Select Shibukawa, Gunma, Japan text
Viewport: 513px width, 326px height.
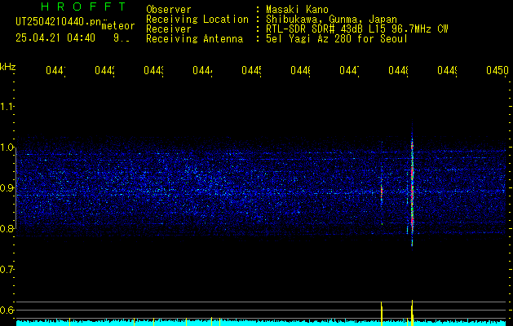331,20
